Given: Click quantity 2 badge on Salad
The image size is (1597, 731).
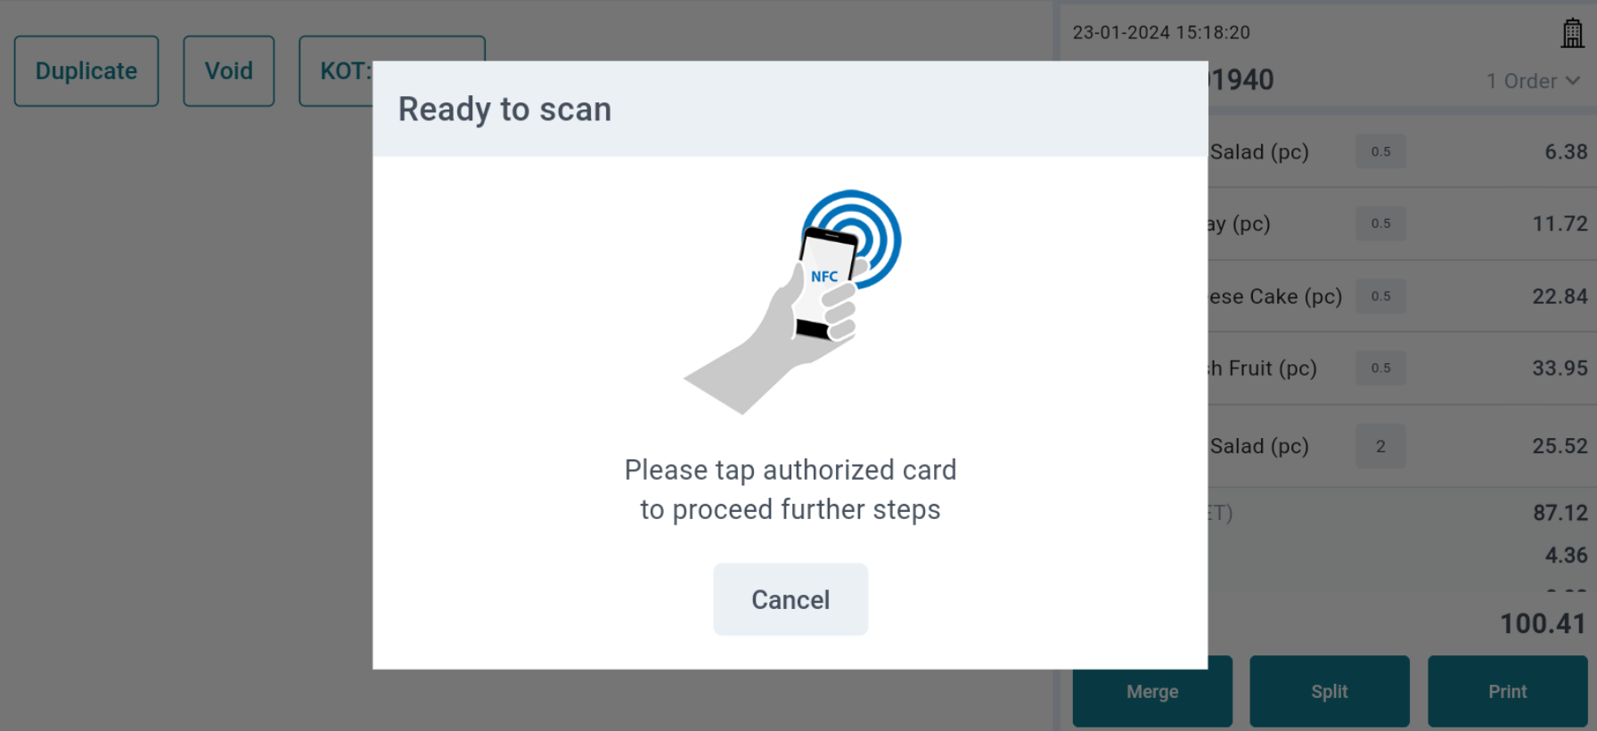Looking at the screenshot, I should (x=1380, y=446).
